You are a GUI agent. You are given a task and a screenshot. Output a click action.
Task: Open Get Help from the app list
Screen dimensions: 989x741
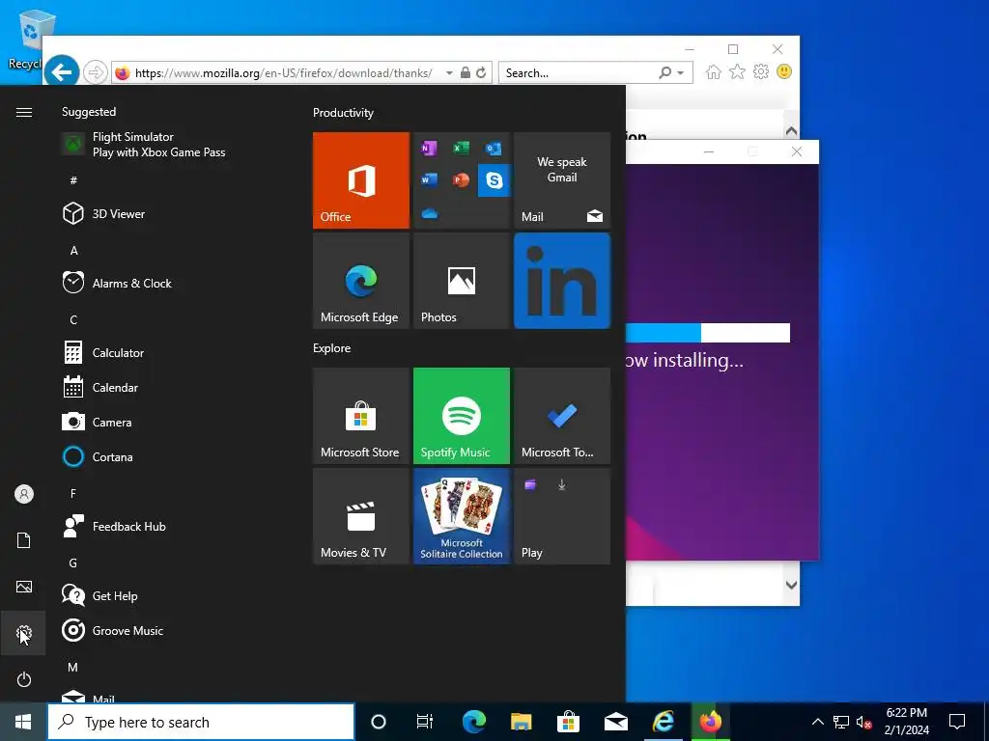[177, 595]
